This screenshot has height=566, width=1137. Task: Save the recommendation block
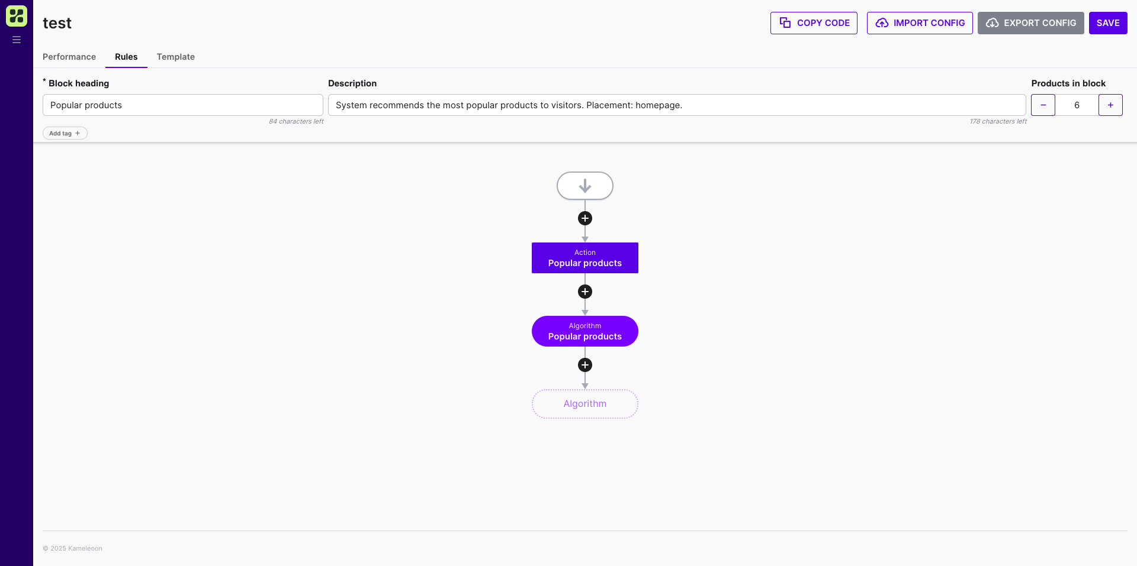[x=1108, y=23]
